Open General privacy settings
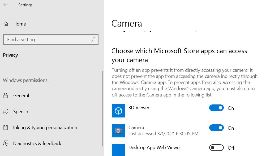The image size is (270, 156). coord(21,95)
